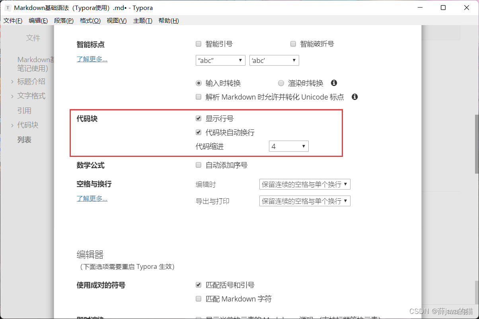Open the double-quote style "abc" dropdown
The image size is (479, 319).
click(221, 61)
